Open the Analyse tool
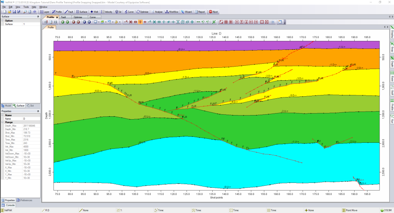 click(157, 12)
